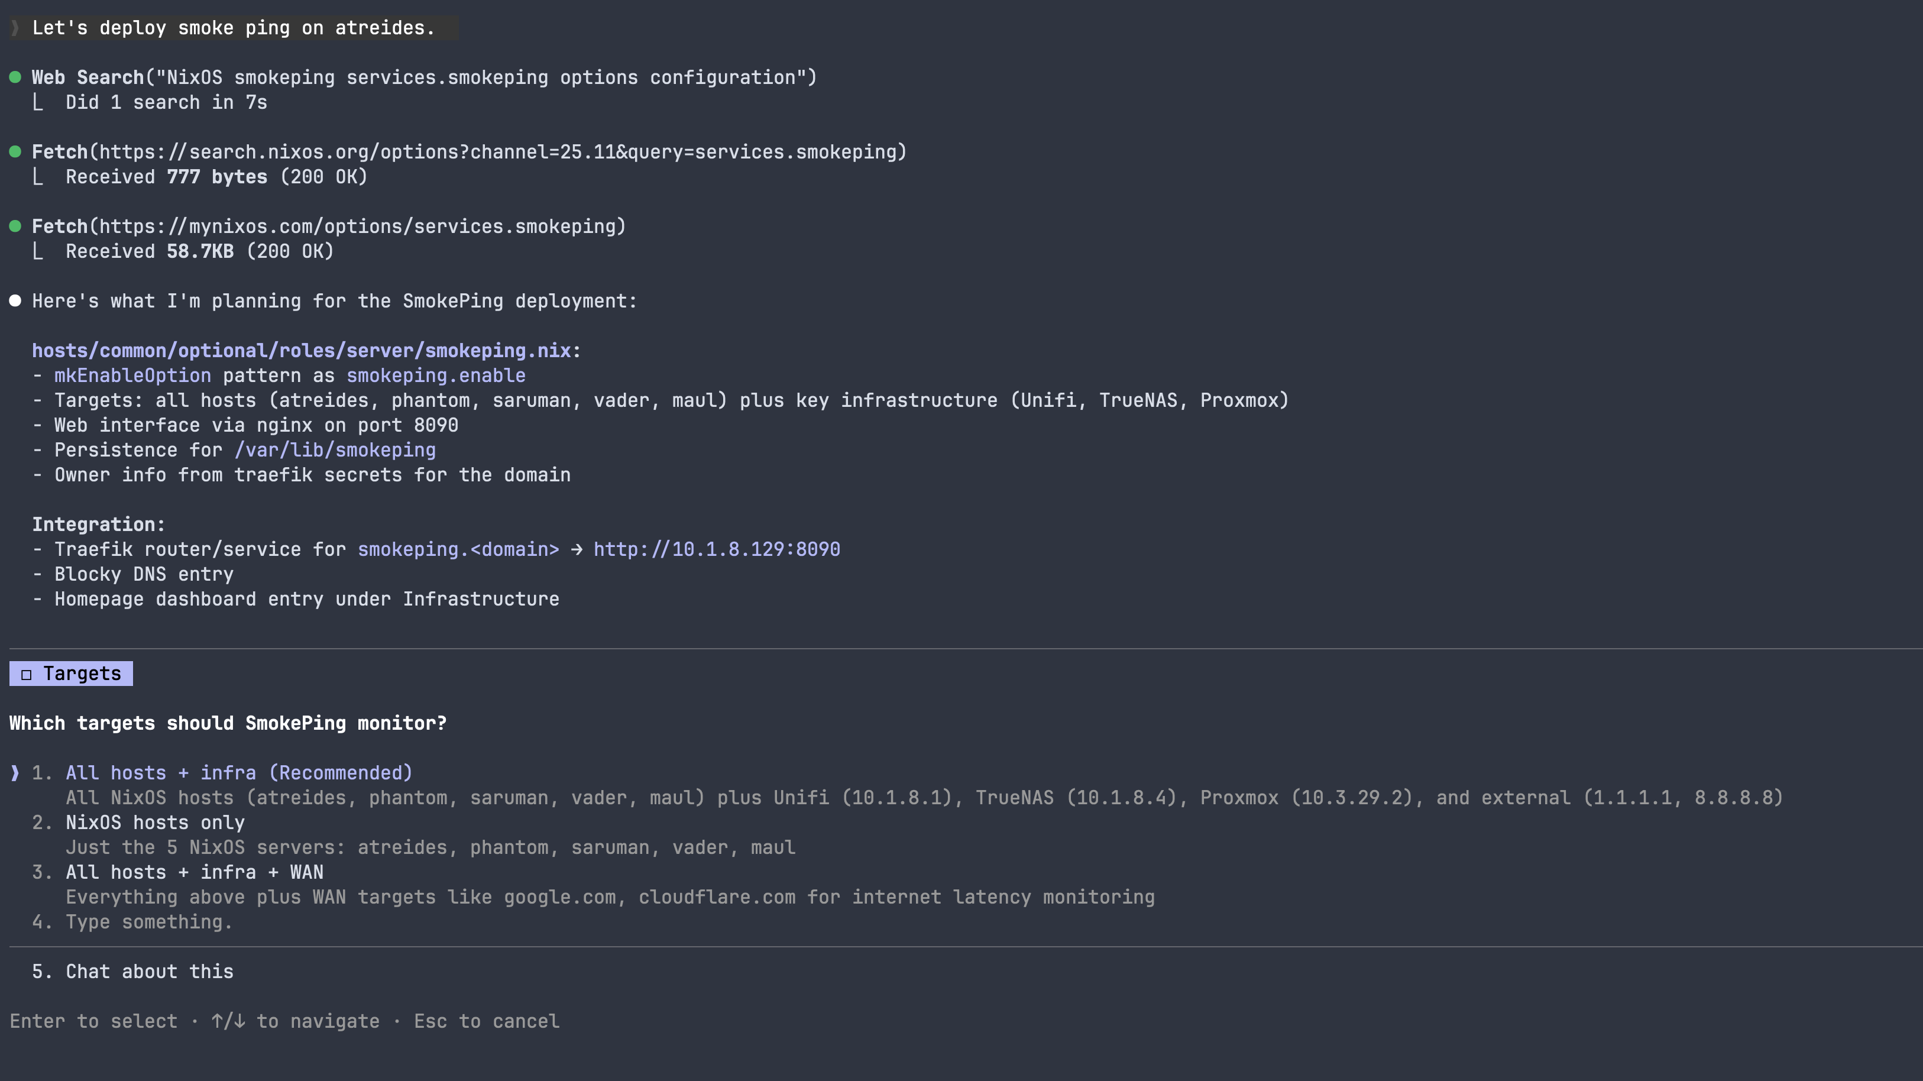The height and width of the screenshot is (1081, 1923).
Task: Open the hosts/common/optional/roles/server/smokeping.nix file path
Action: click(x=301, y=351)
